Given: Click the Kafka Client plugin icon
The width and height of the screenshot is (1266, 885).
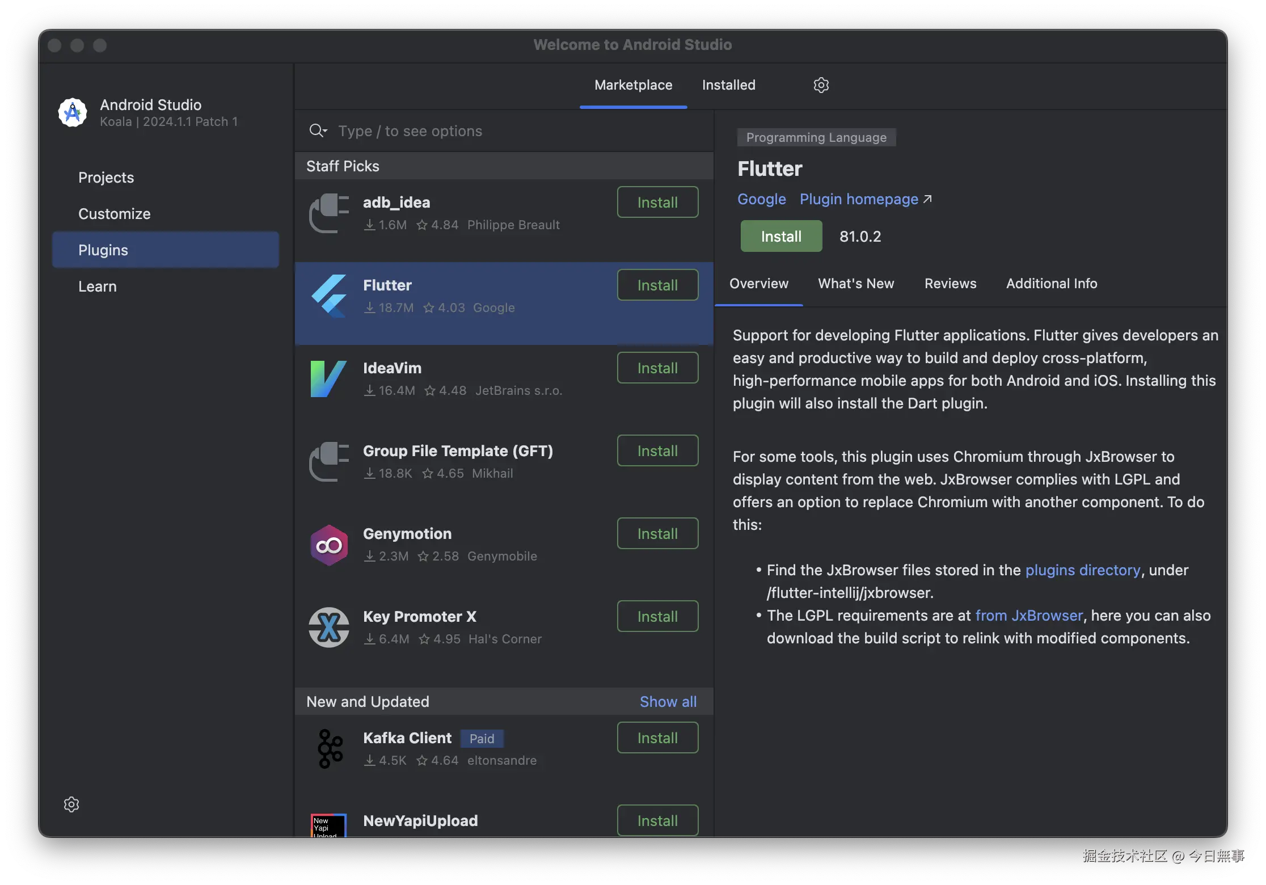Looking at the screenshot, I should click(330, 749).
